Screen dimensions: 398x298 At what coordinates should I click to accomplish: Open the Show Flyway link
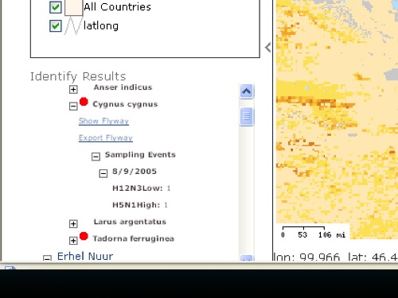103,121
